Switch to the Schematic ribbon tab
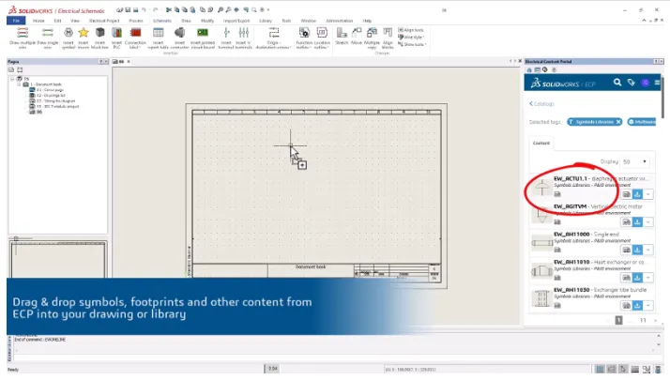 coord(162,21)
